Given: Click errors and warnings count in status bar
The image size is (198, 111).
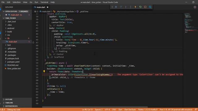Looking at the screenshot, I should tap(3, 110).
